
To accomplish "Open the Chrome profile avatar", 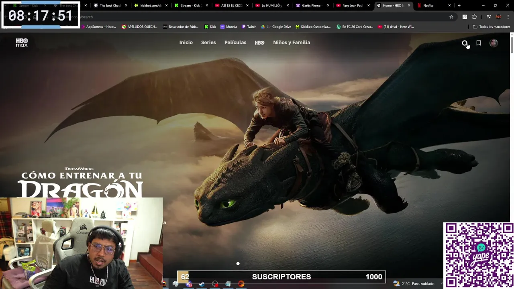I will (498, 17).
